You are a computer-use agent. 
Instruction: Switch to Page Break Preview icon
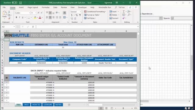pos(112,108)
